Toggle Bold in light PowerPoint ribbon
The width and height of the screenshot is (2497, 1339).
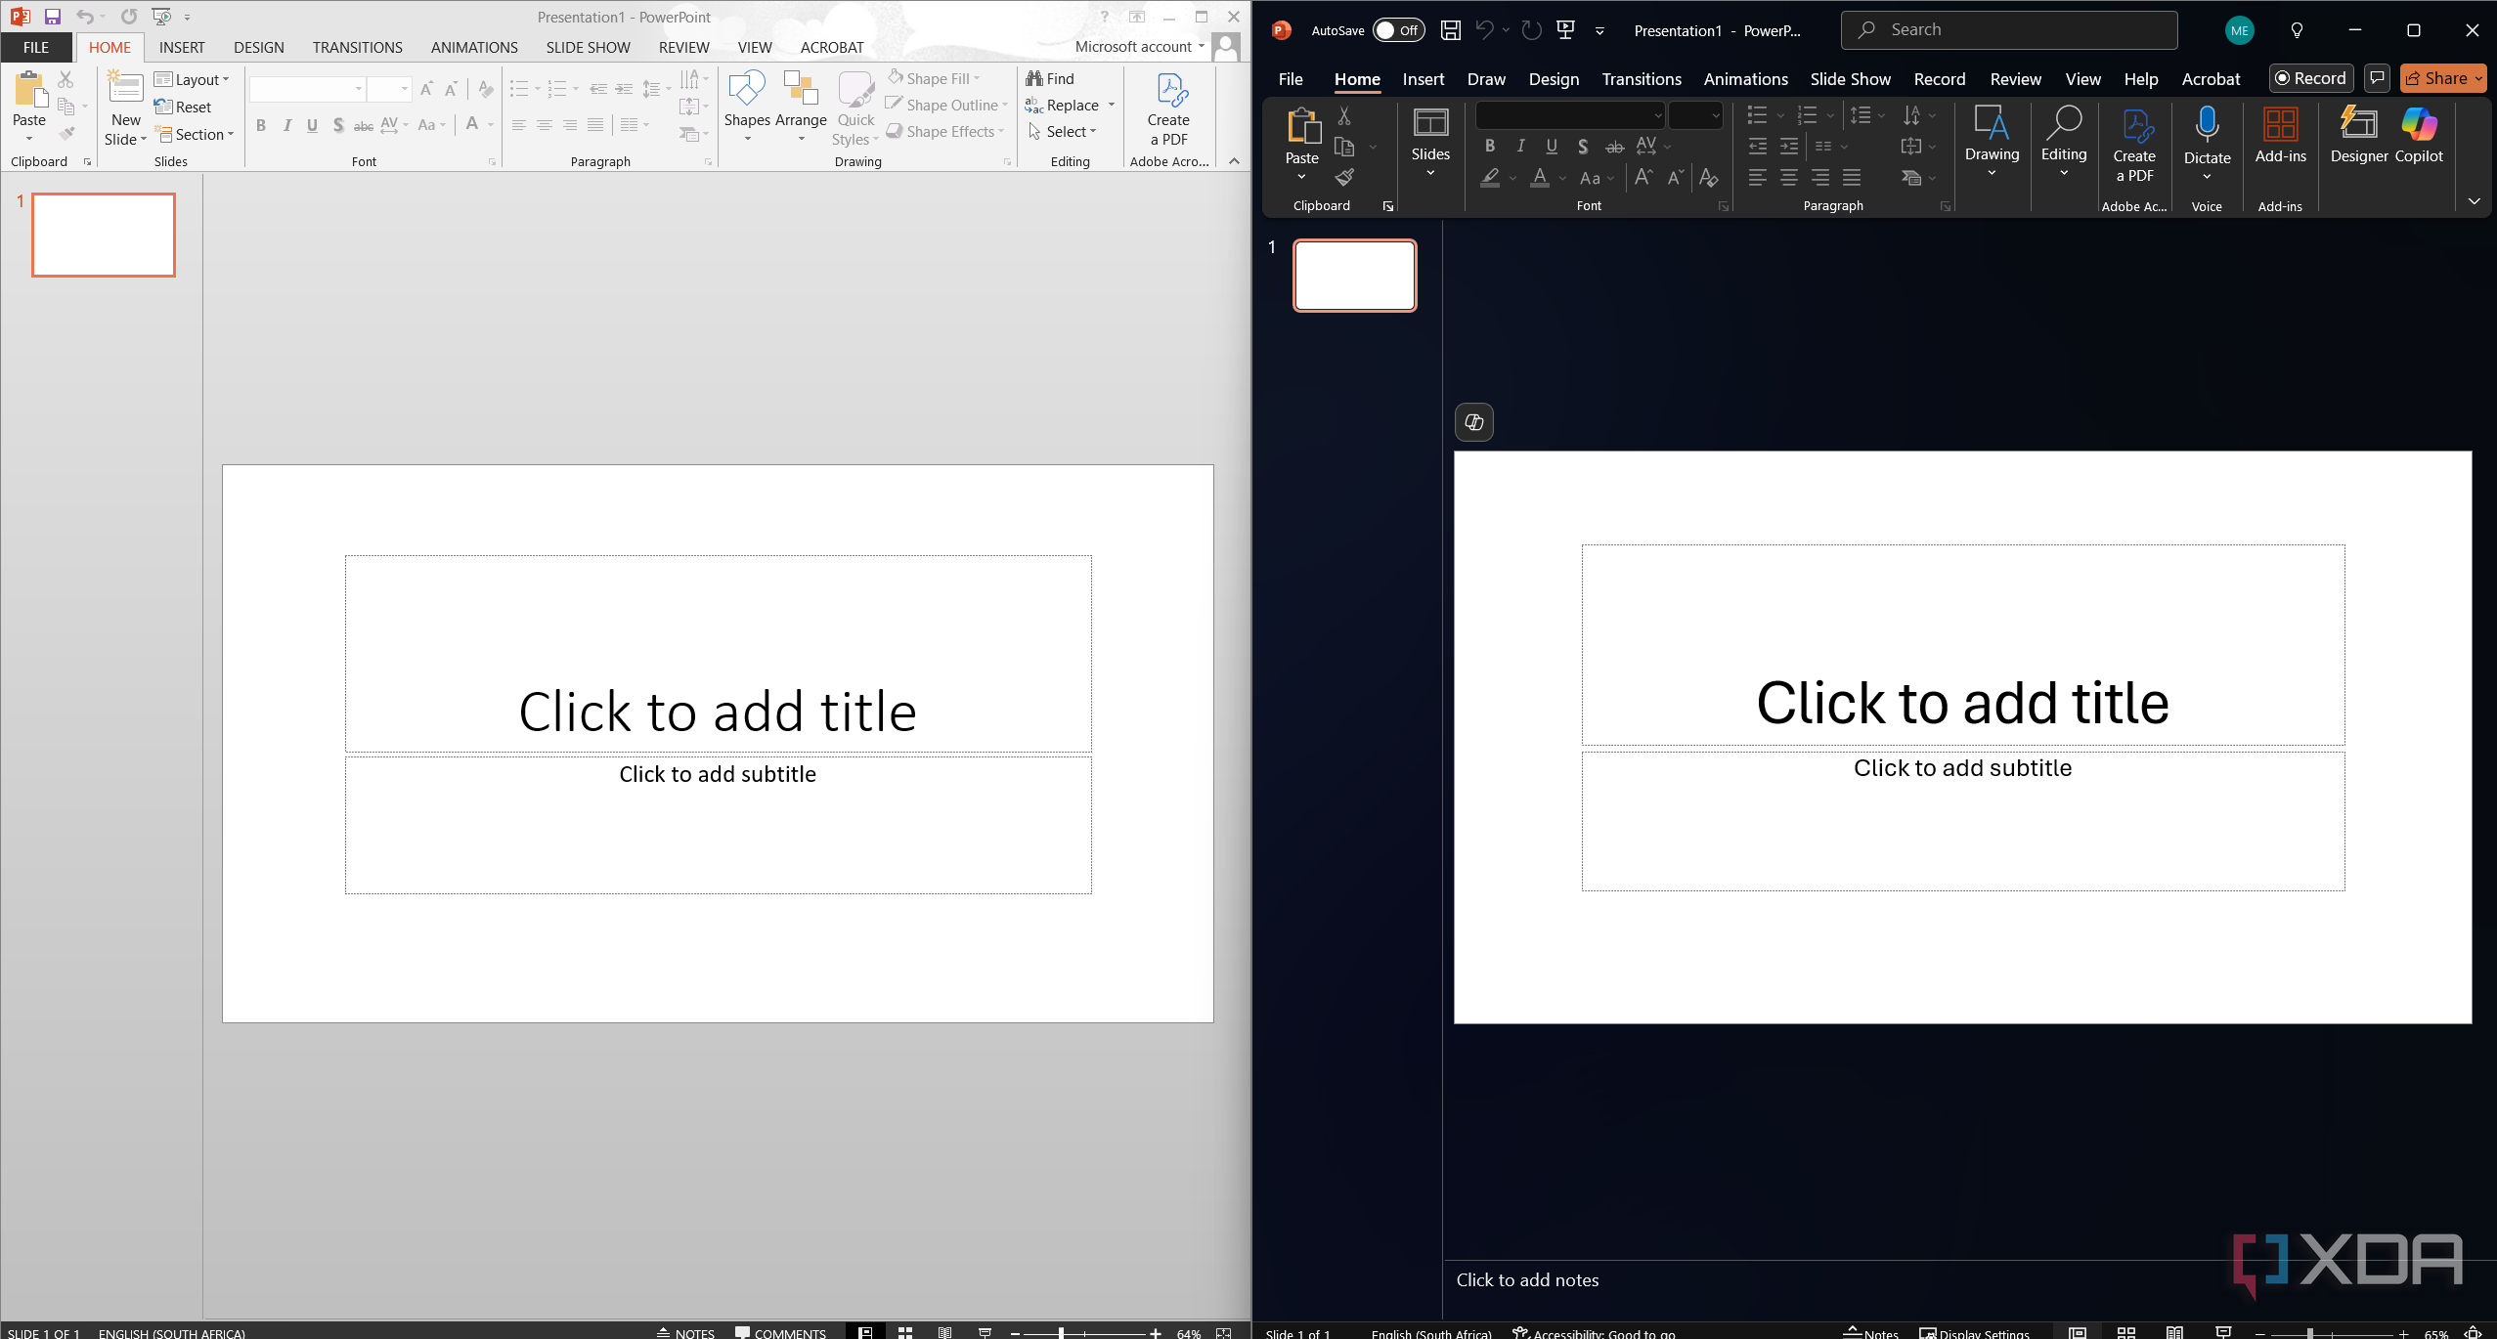(261, 125)
